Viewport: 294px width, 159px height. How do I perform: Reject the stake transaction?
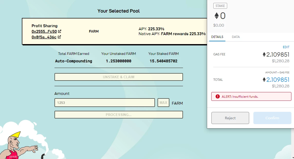coord(230,118)
